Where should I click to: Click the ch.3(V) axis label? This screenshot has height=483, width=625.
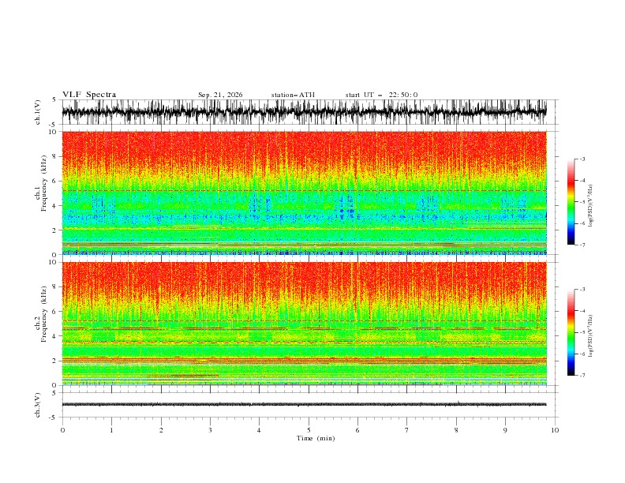pyautogui.click(x=38, y=405)
